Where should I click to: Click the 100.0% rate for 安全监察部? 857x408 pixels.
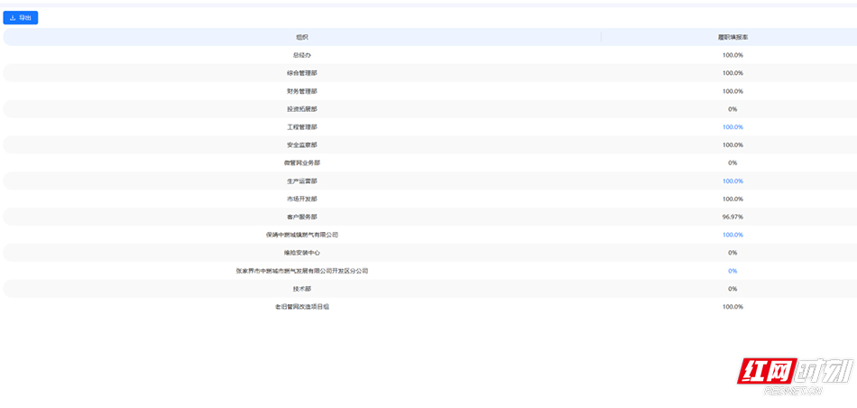coord(733,145)
